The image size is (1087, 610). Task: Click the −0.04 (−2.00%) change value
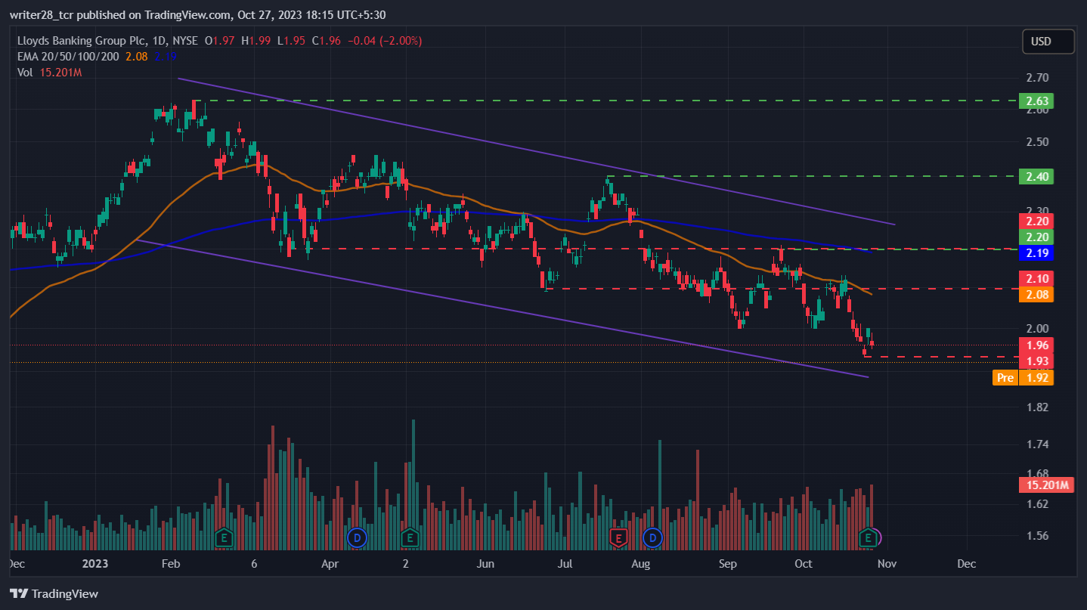384,41
